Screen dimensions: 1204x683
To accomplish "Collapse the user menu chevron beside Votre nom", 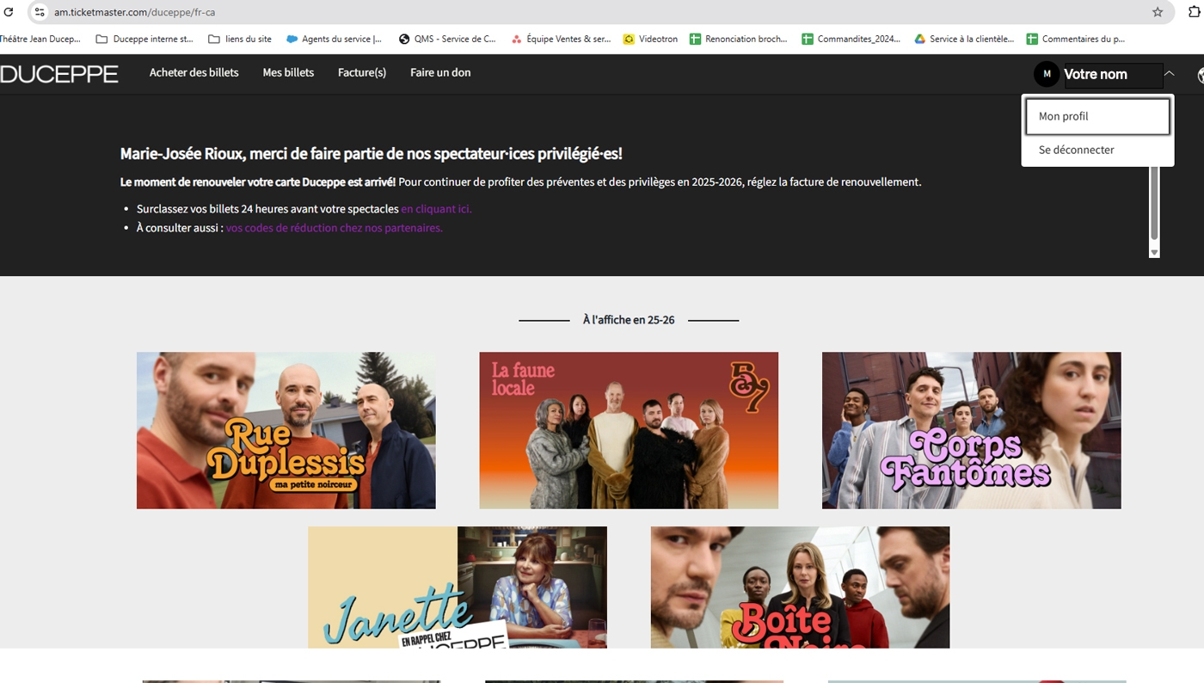I will point(1170,74).
